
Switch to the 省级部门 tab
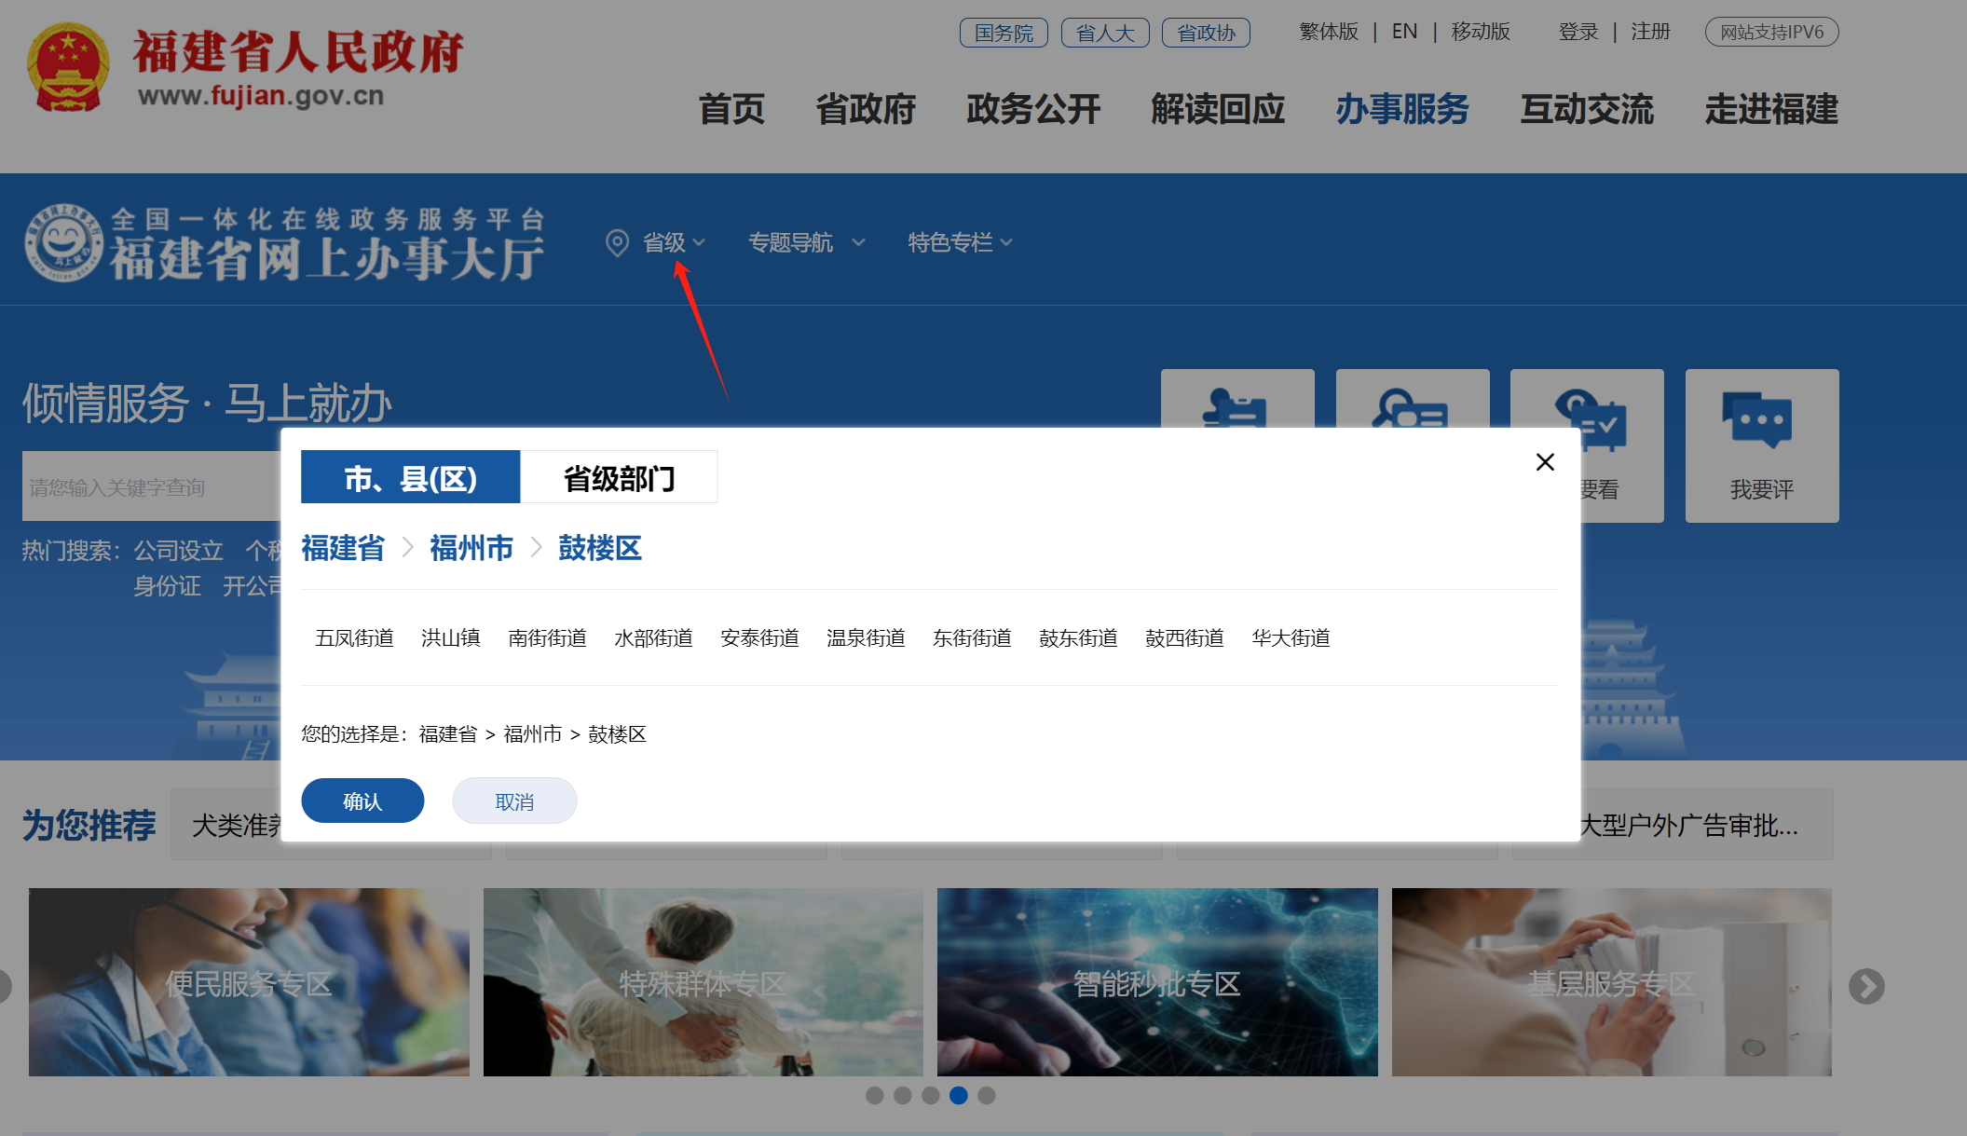[619, 478]
